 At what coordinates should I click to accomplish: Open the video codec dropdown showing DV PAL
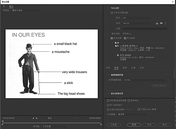(x=146, y=80)
